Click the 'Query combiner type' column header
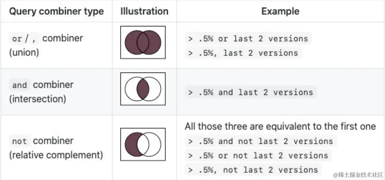The width and height of the screenshot is (385, 180). (56, 12)
